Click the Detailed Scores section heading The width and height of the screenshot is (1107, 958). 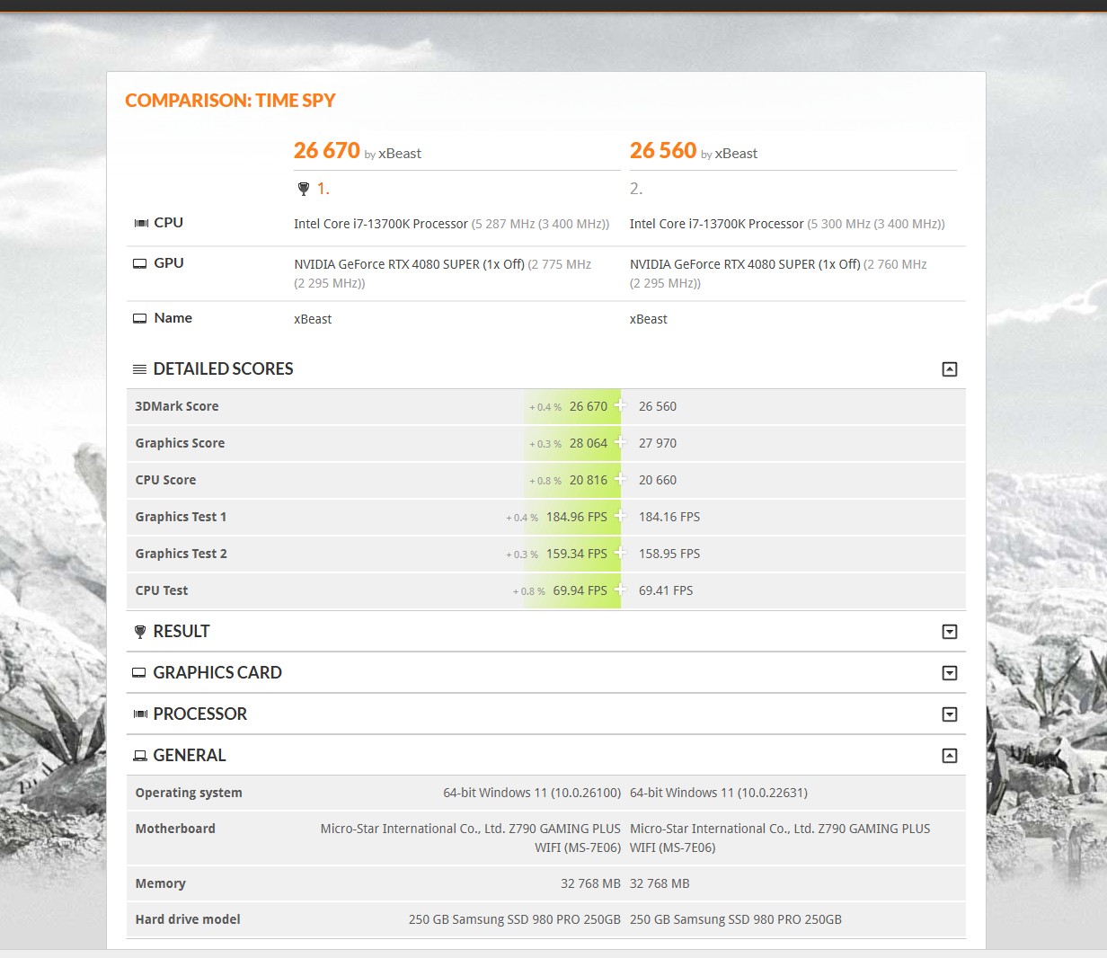tap(224, 369)
